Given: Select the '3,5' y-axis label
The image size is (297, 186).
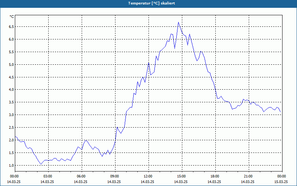Looking at the screenshot, I should point(11,102).
